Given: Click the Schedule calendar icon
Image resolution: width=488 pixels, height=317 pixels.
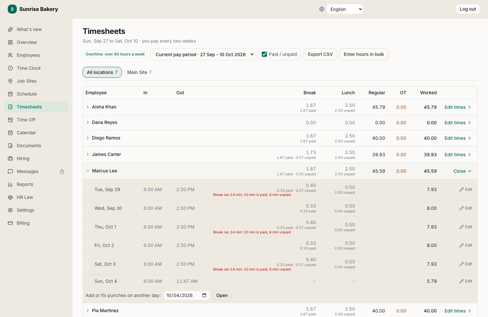Looking at the screenshot, I should tap(10, 94).
